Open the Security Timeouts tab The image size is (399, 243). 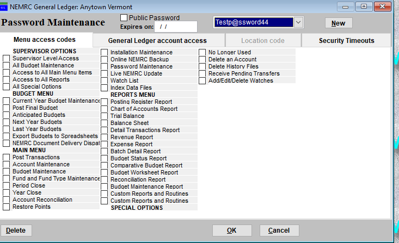(x=347, y=41)
